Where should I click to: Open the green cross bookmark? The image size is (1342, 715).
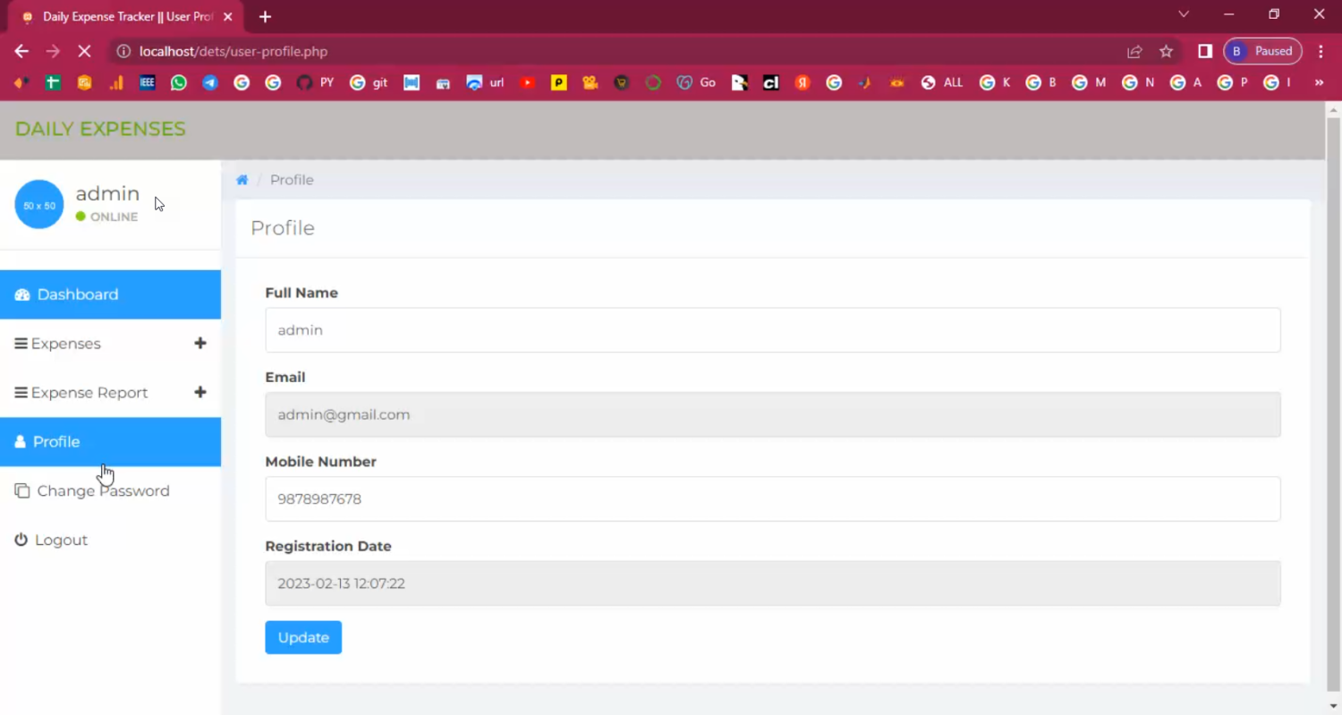[53, 82]
